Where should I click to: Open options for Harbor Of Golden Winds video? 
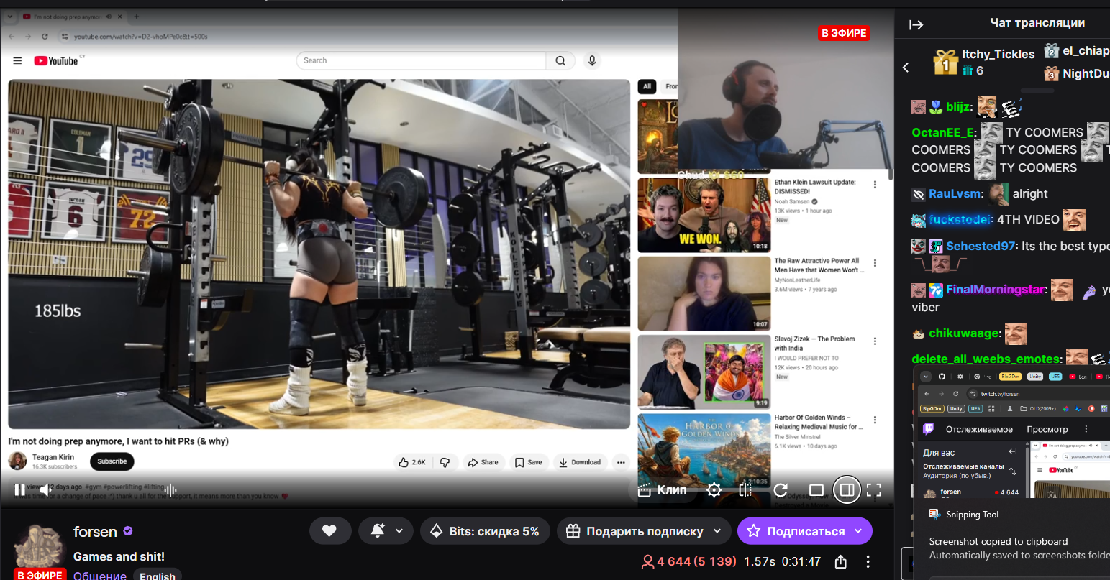[875, 420]
